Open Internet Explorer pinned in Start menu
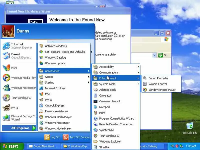 click(x=19, y=46)
